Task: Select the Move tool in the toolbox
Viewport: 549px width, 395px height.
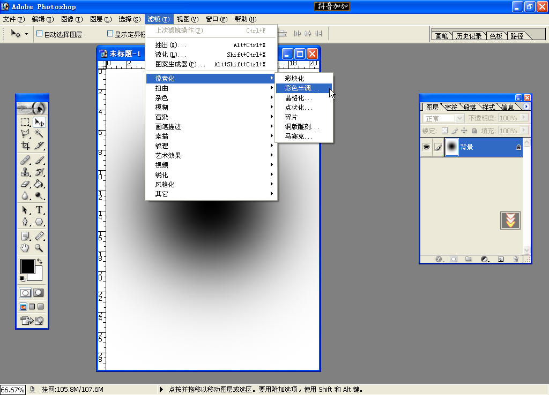Action: point(39,123)
